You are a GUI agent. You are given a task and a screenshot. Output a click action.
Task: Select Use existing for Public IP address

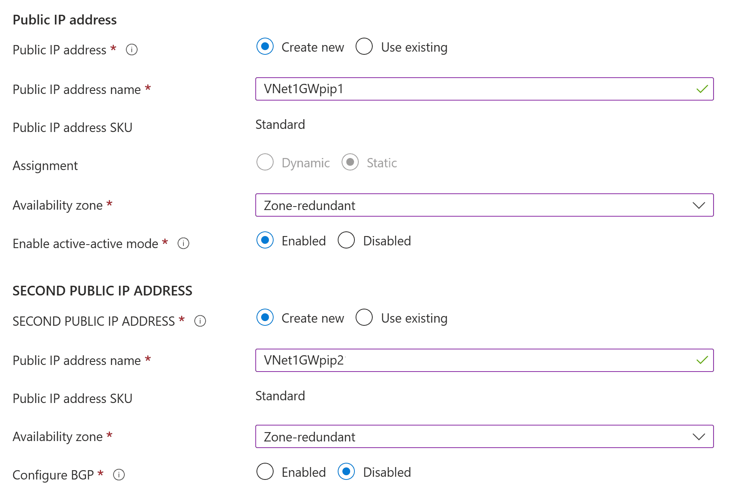point(364,47)
